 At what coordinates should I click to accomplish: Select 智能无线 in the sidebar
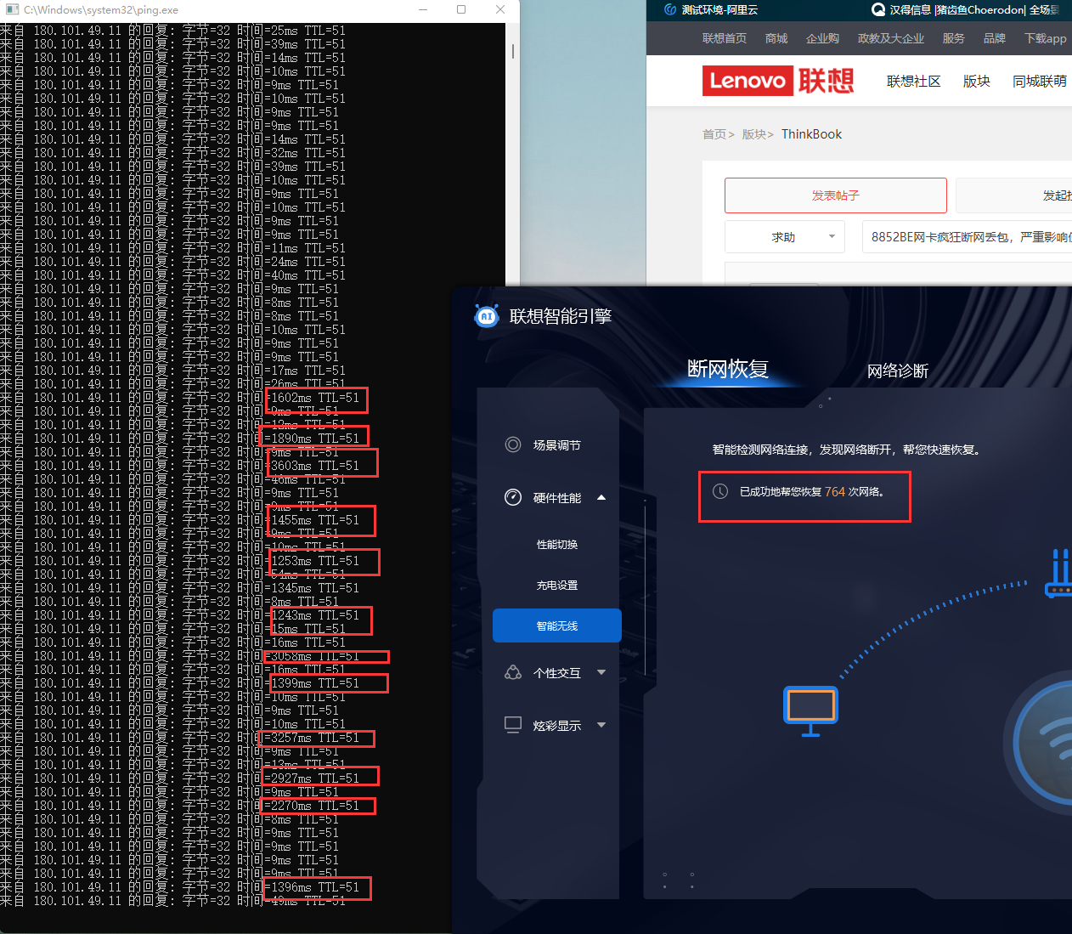click(557, 625)
